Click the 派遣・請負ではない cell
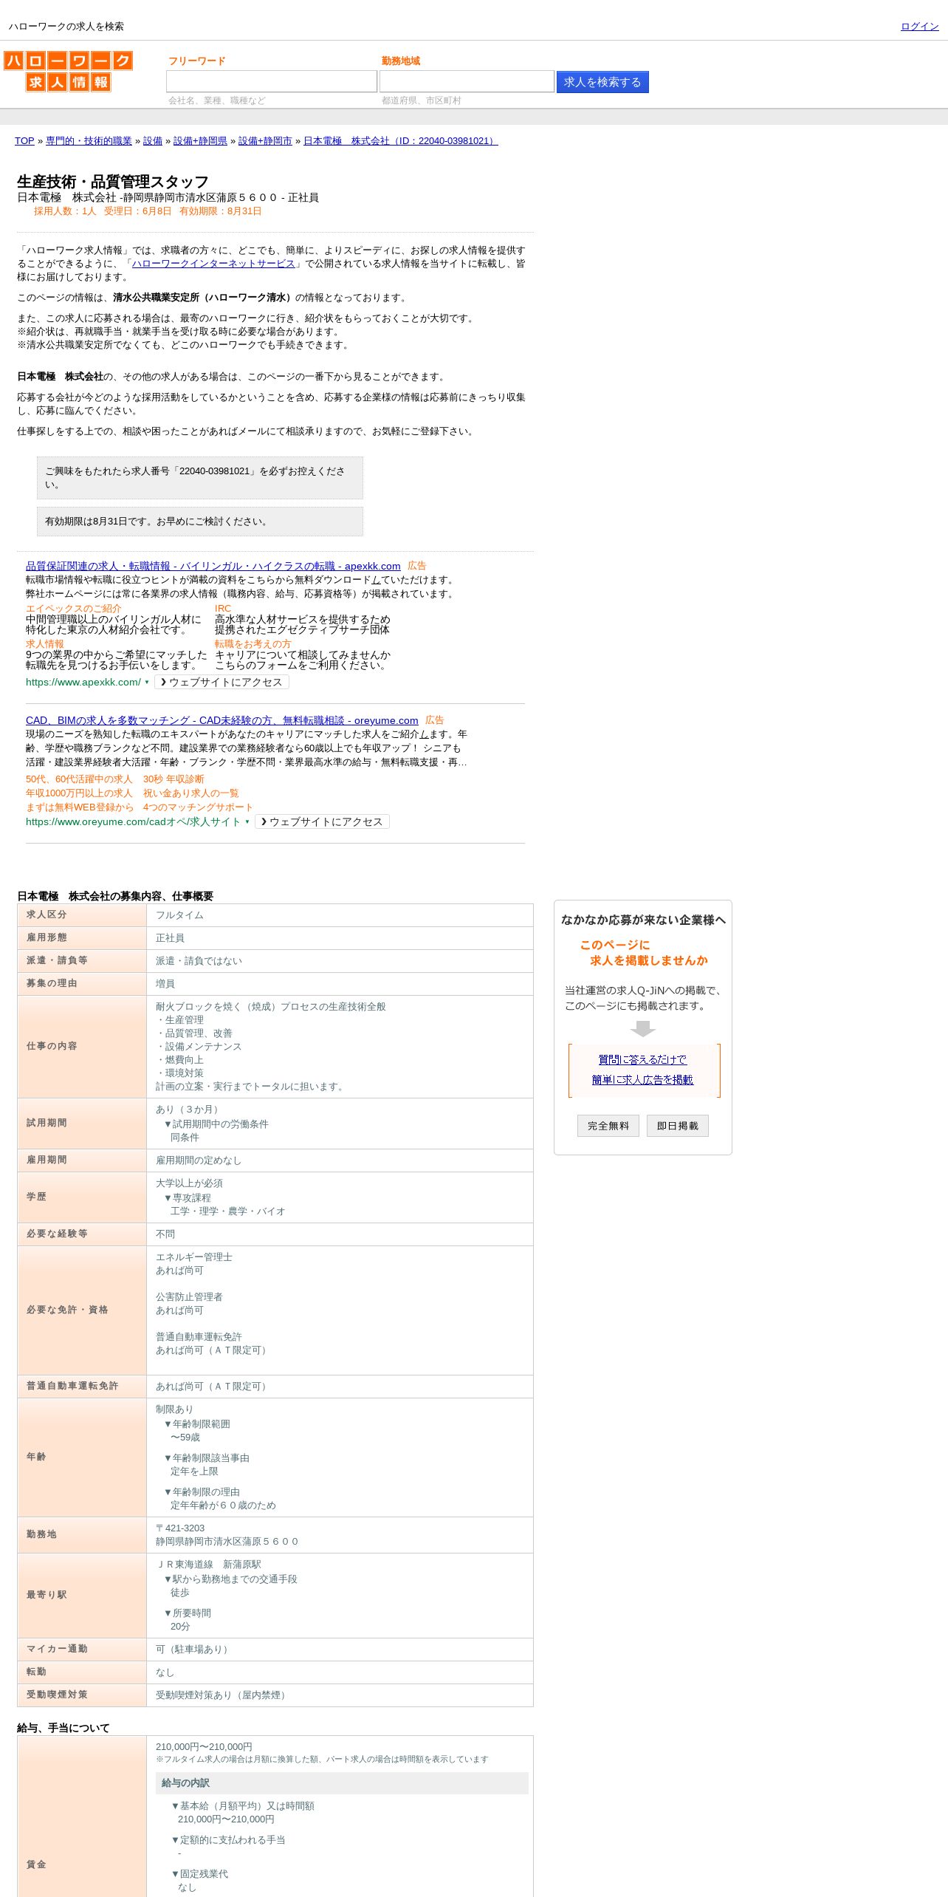The width and height of the screenshot is (948, 1897). (x=340, y=961)
